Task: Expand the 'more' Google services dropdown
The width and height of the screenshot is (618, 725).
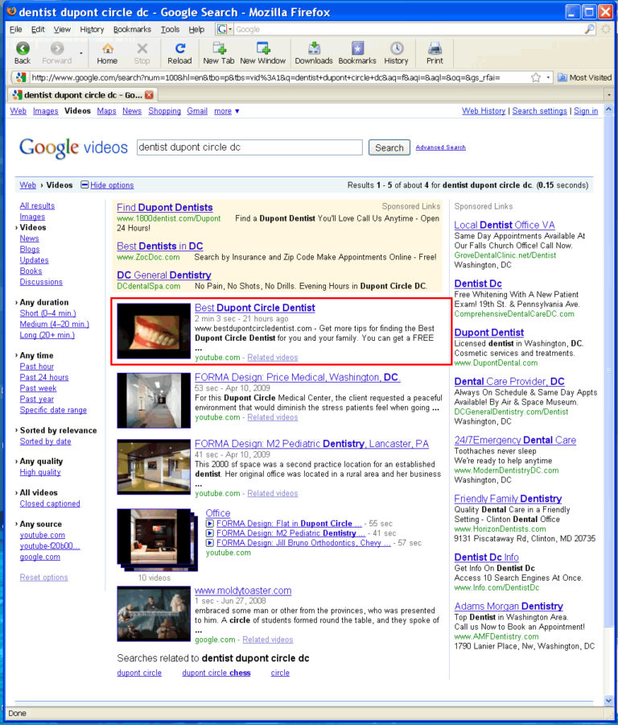Action: (x=226, y=111)
